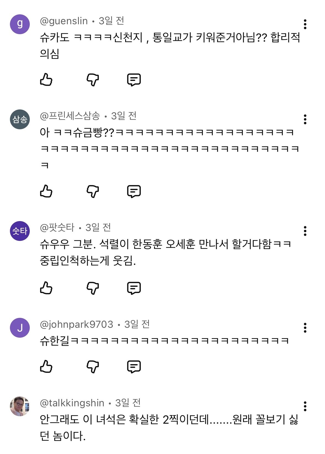Open more options for @프린세스삼송's comment
Screen dimensions: 325x454
[305, 119]
